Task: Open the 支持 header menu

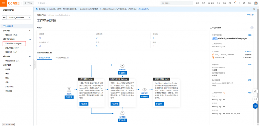Action: click(224, 3)
